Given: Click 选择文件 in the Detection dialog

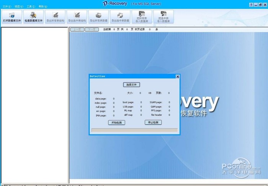Looking at the screenshot, I should pyautogui.click(x=131, y=85).
